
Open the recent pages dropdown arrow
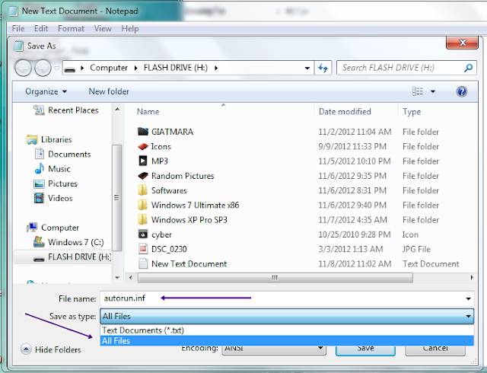tap(56, 68)
